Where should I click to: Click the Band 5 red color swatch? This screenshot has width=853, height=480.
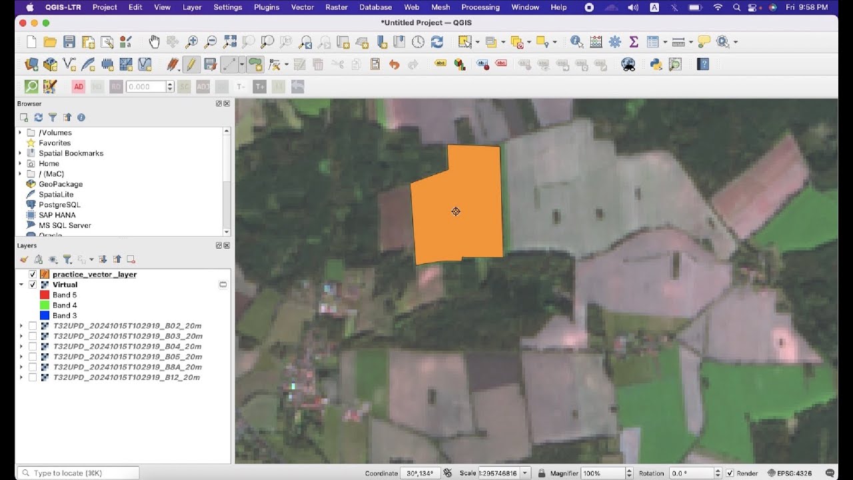click(x=45, y=295)
